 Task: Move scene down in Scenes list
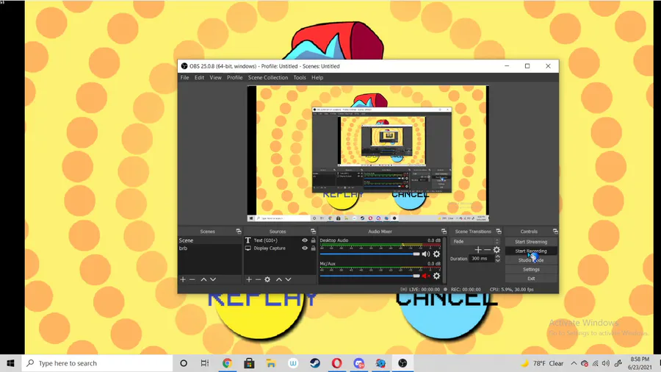(213, 279)
